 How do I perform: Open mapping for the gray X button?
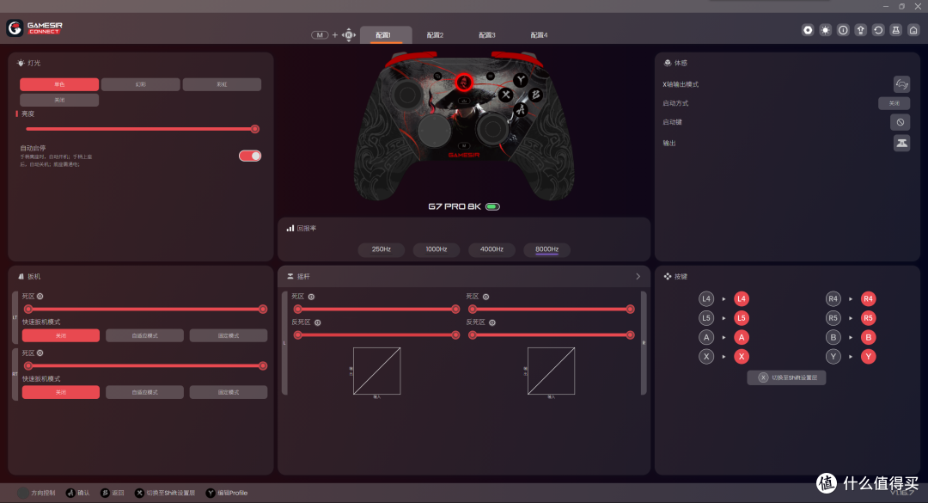pyautogui.click(x=706, y=357)
